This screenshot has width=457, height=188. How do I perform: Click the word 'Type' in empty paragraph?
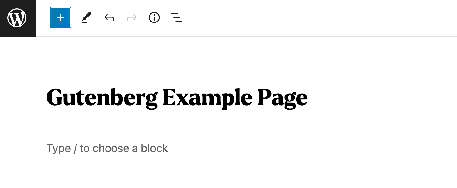(58, 148)
